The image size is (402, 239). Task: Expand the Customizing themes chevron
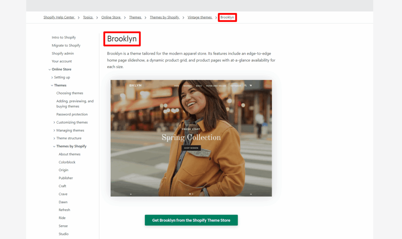pyautogui.click(x=54, y=122)
